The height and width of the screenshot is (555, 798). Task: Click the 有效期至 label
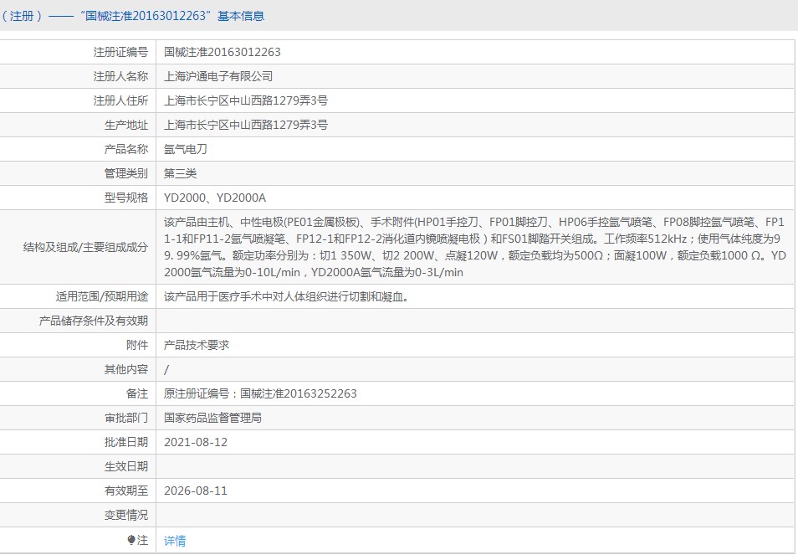click(126, 491)
